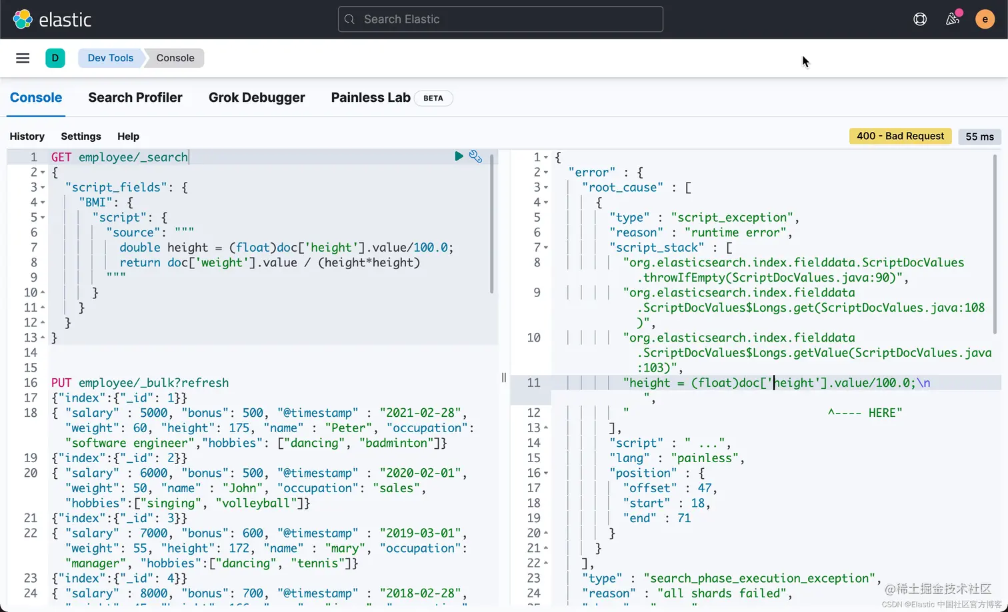
Task: Click the {"index":{"_id": 3}} line
Action: [x=119, y=518]
